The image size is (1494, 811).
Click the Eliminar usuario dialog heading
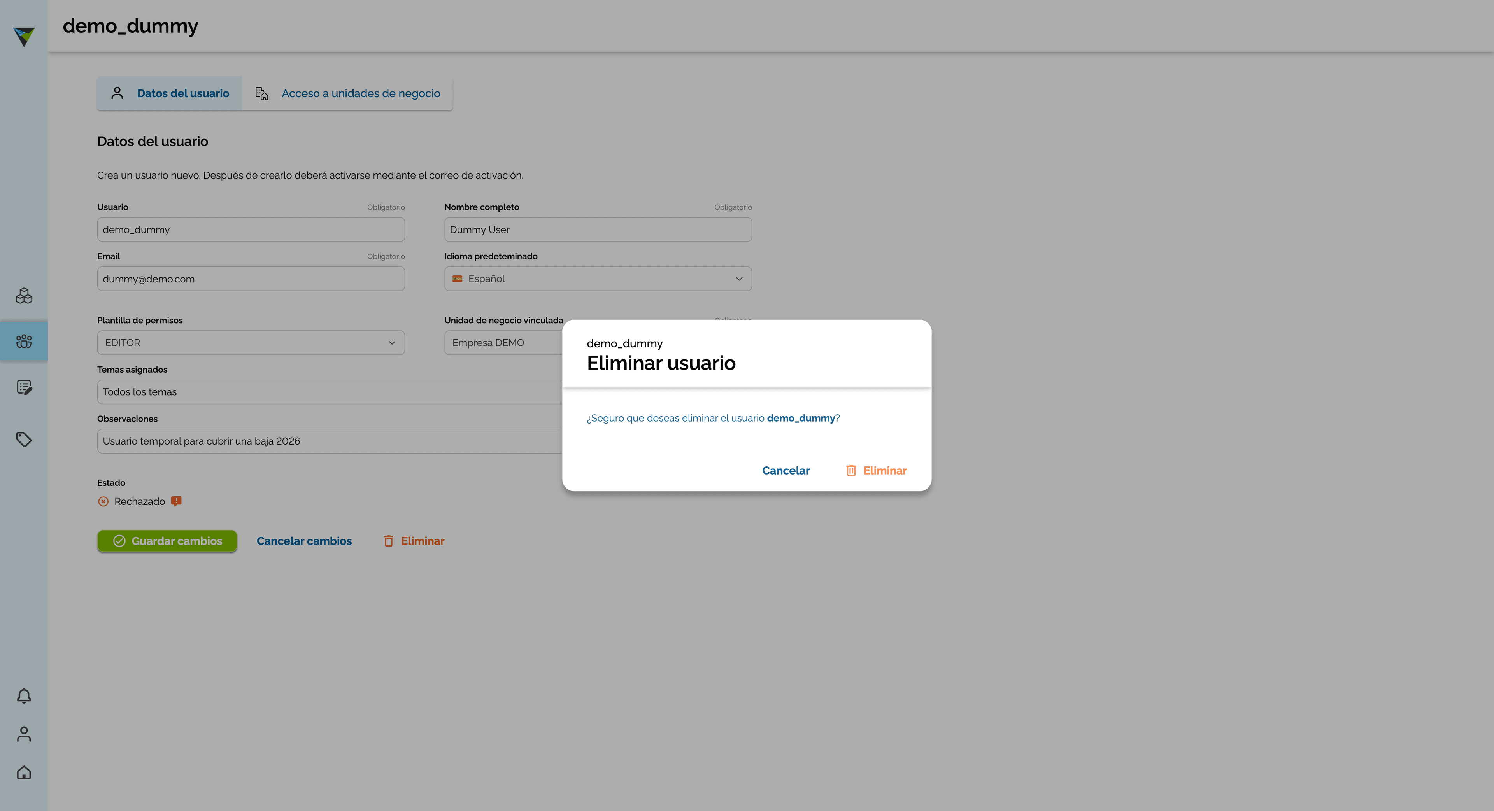coord(661,363)
